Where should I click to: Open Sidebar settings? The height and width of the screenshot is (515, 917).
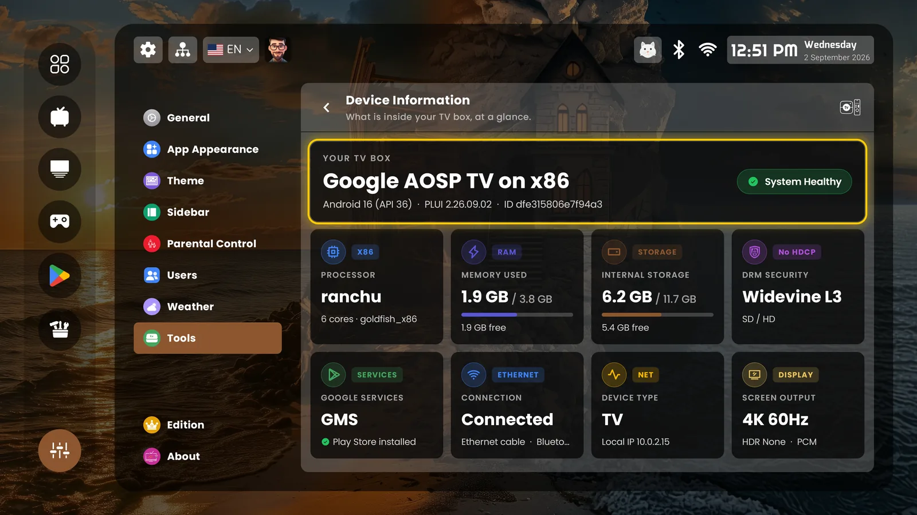207,212
